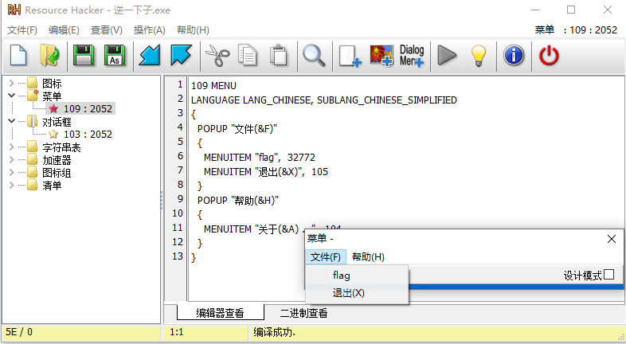
Task: Click yellow star icon of 103 : 2052
Action: (53, 134)
